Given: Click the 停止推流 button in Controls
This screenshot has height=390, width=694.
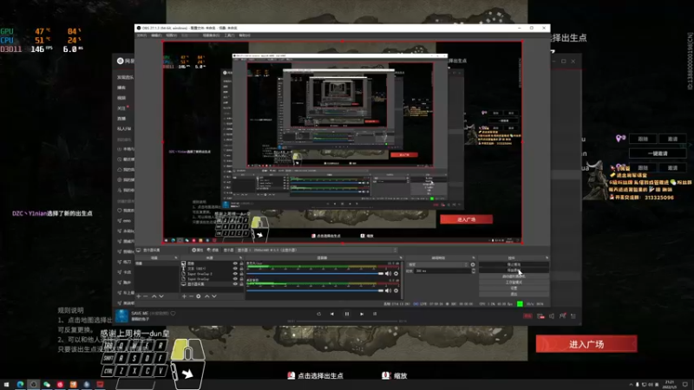Looking at the screenshot, I should [x=514, y=264].
